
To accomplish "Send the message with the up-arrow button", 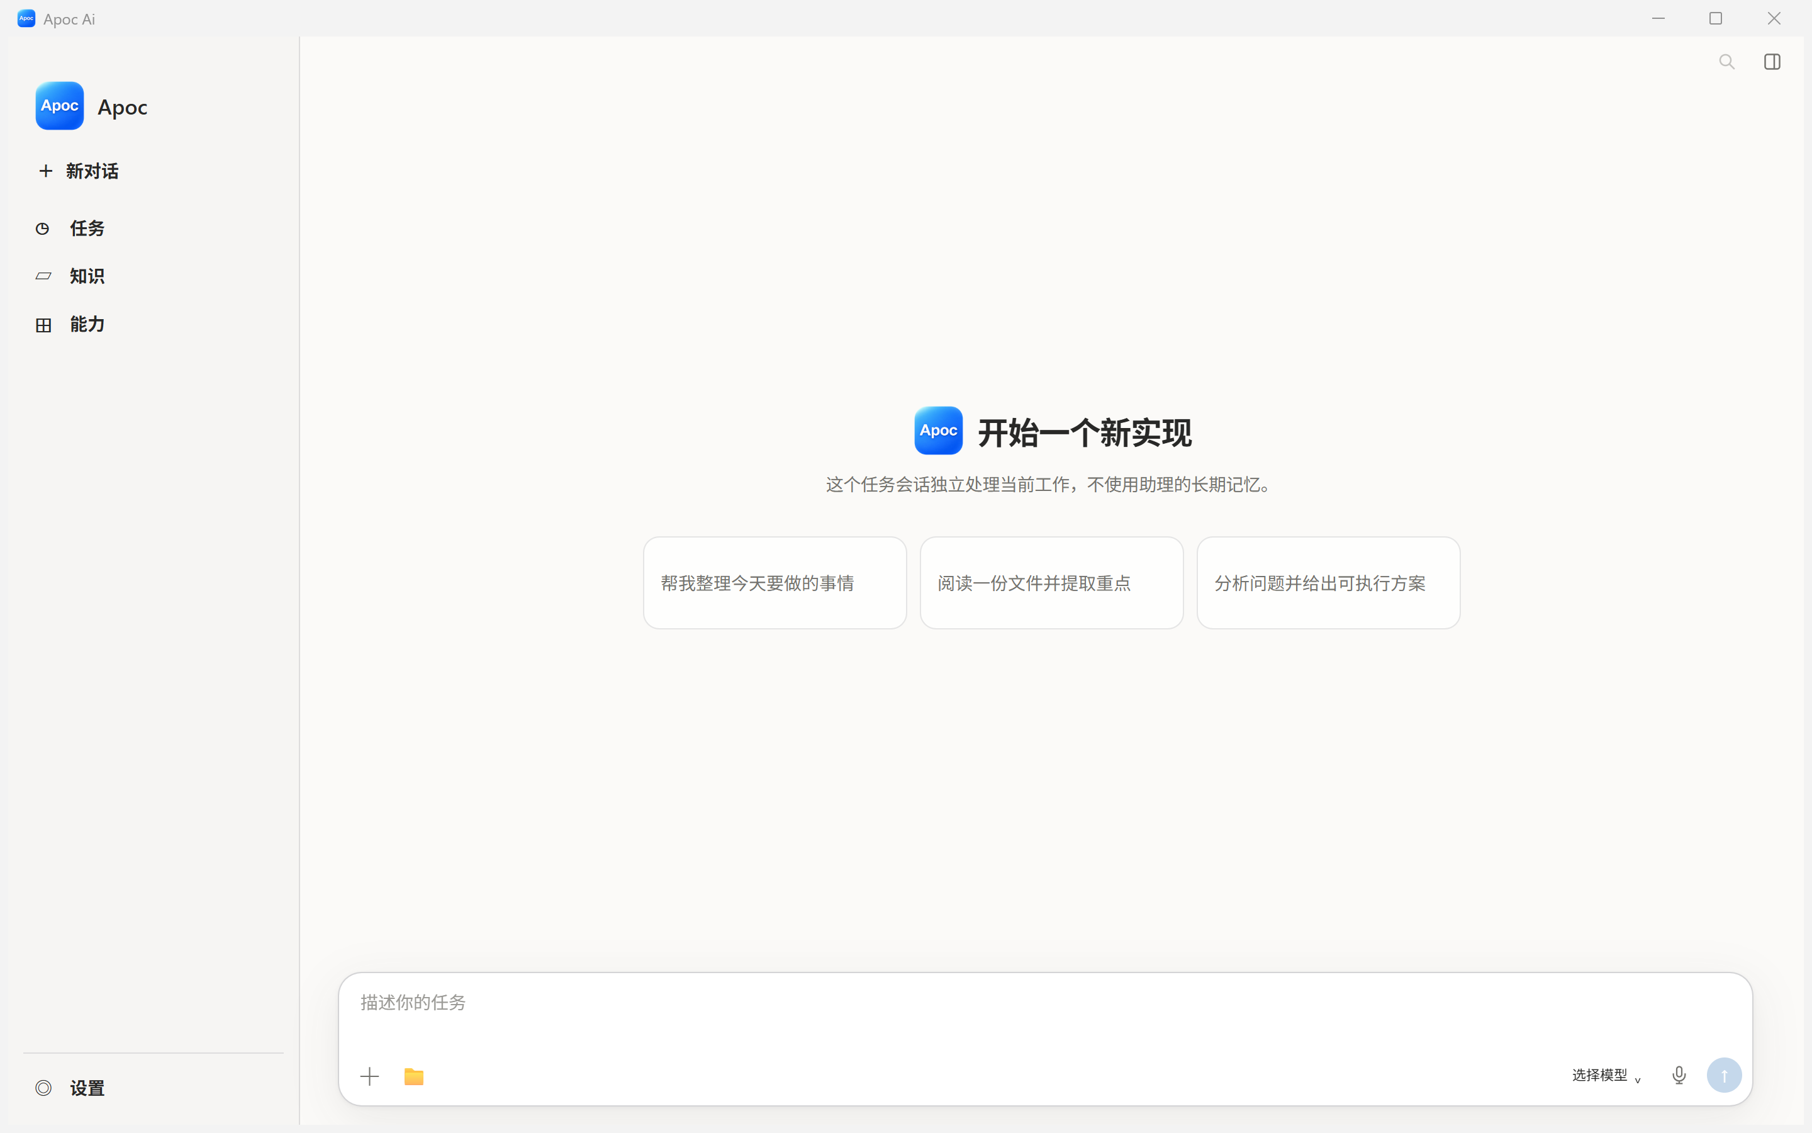I will pos(1725,1076).
